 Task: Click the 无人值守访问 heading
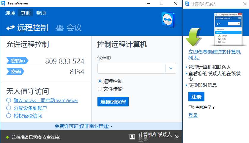tap(28, 91)
